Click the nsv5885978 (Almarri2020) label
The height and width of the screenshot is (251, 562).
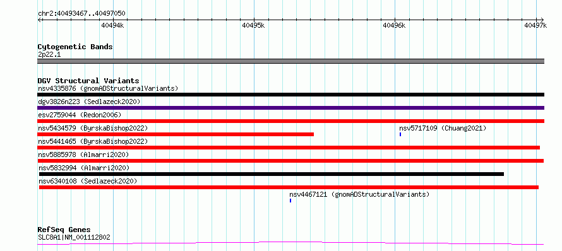coord(83,155)
